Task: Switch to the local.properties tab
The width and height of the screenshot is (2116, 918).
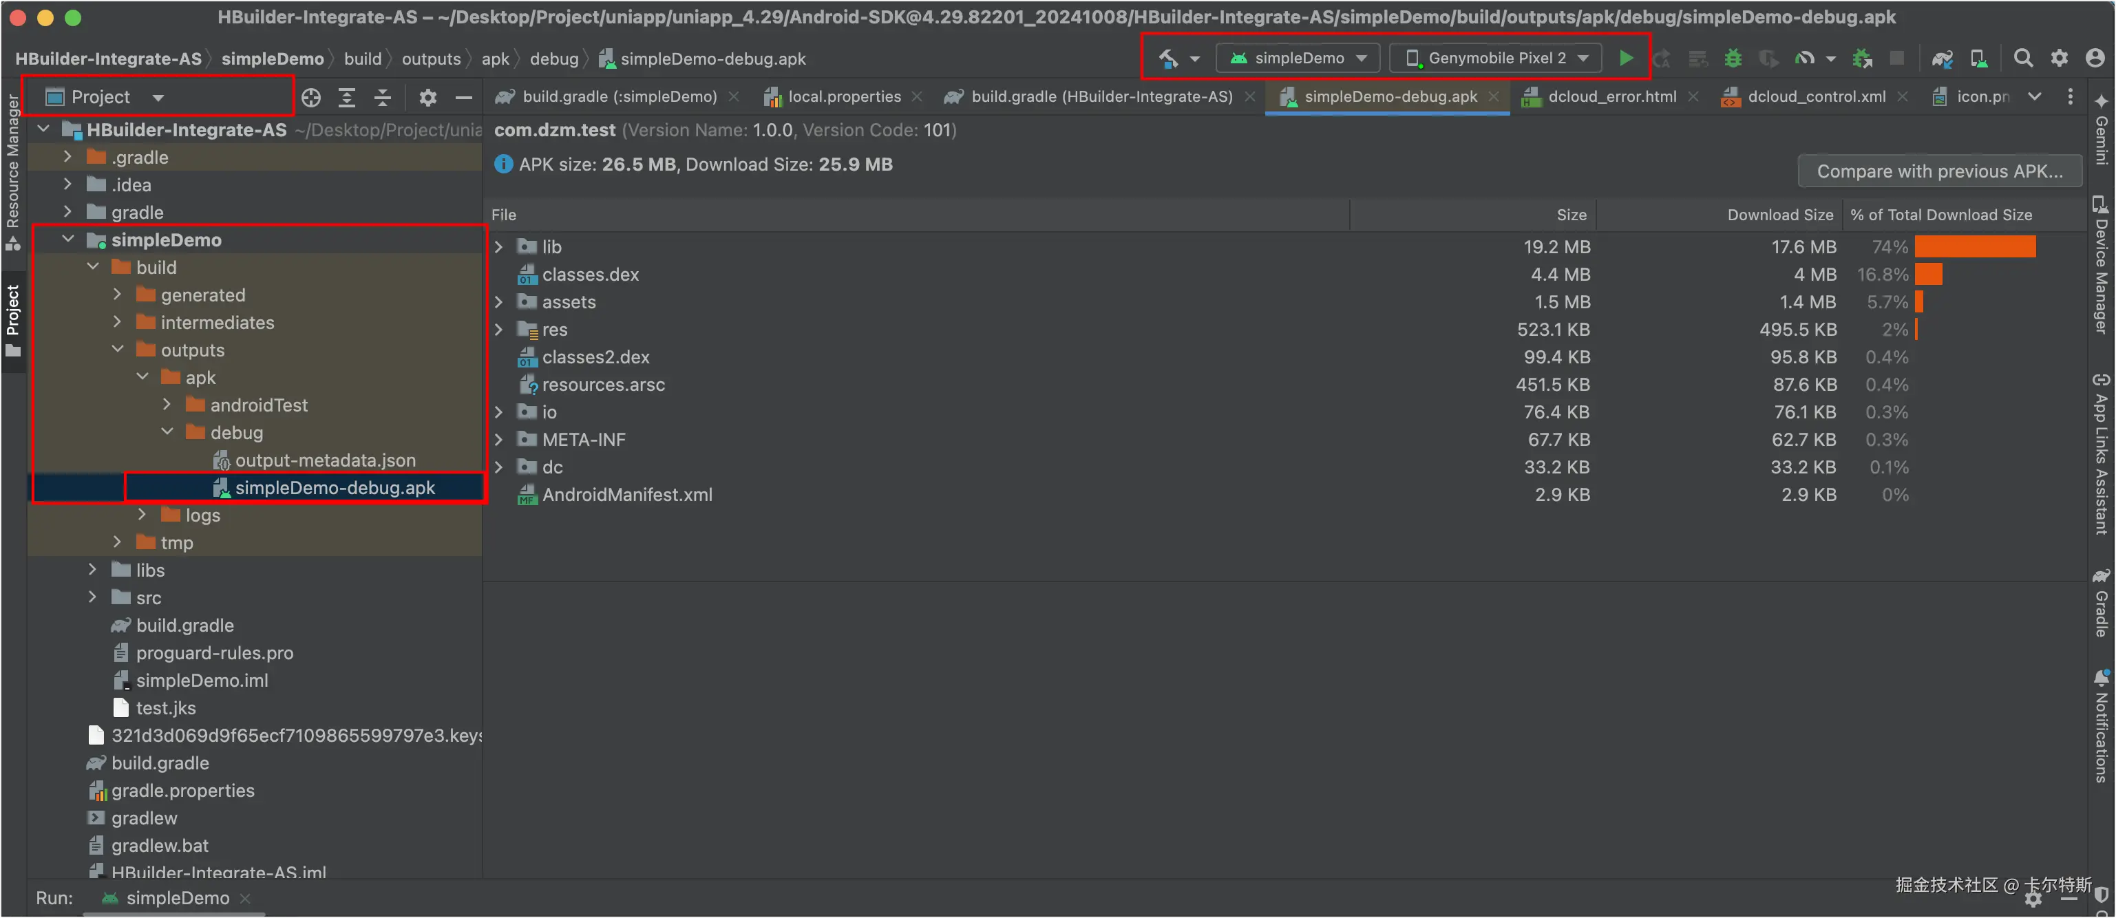Action: pyautogui.click(x=844, y=97)
